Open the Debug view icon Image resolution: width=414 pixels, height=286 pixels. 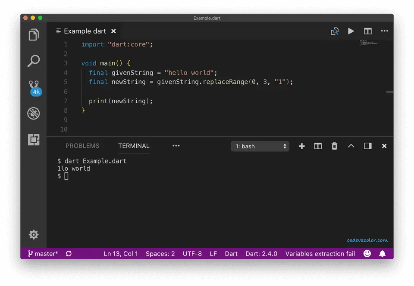[34, 114]
